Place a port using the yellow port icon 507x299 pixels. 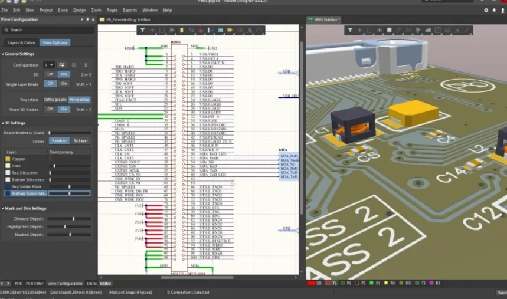[x=230, y=31]
